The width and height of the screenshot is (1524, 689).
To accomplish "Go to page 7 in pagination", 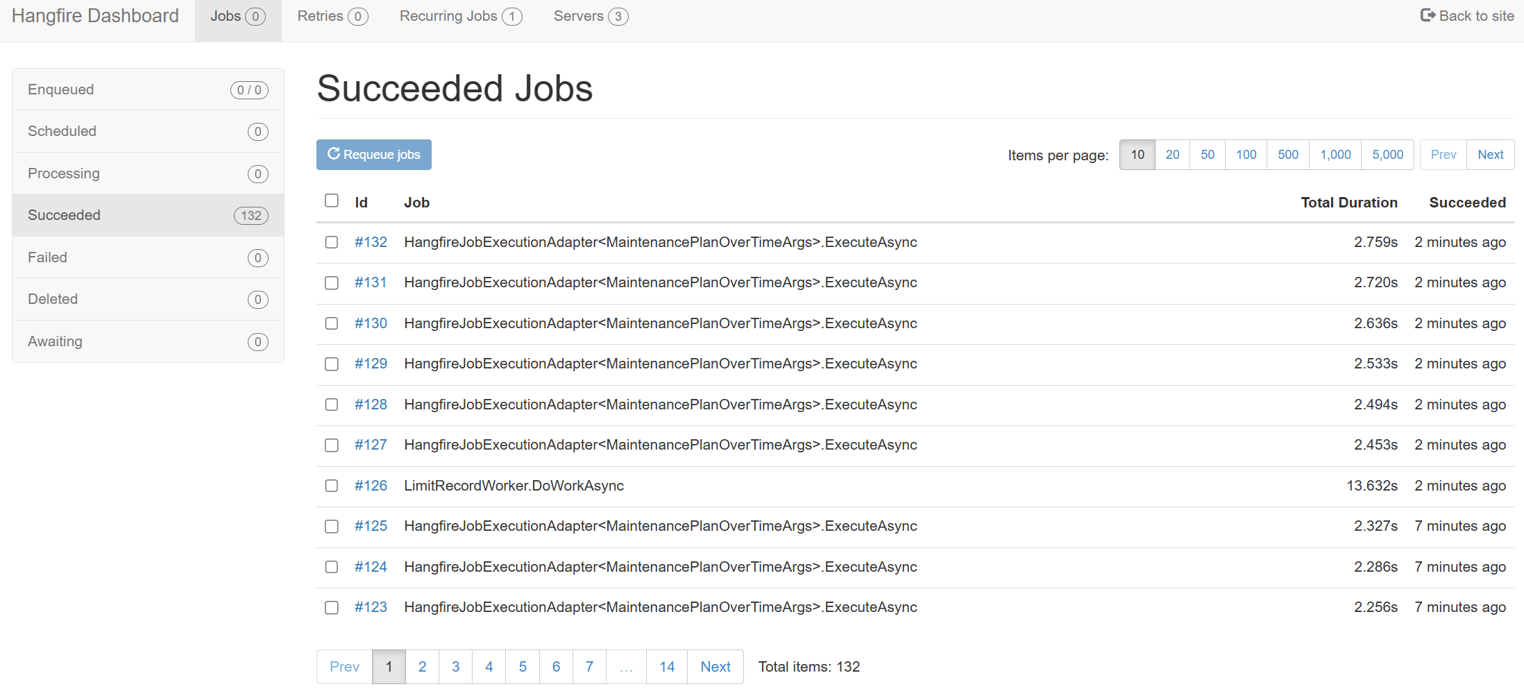I will (x=590, y=667).
